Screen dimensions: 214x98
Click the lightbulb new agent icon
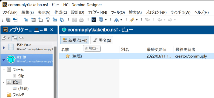click(48, 20)
